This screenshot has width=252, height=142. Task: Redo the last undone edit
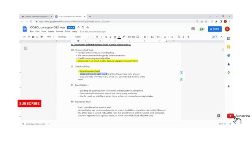coord(29,37)
